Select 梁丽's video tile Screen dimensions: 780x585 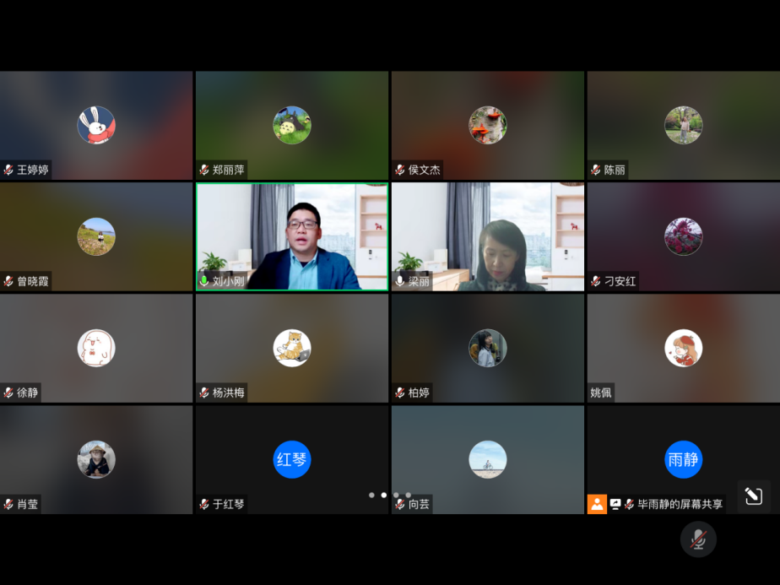click(488, 236)
